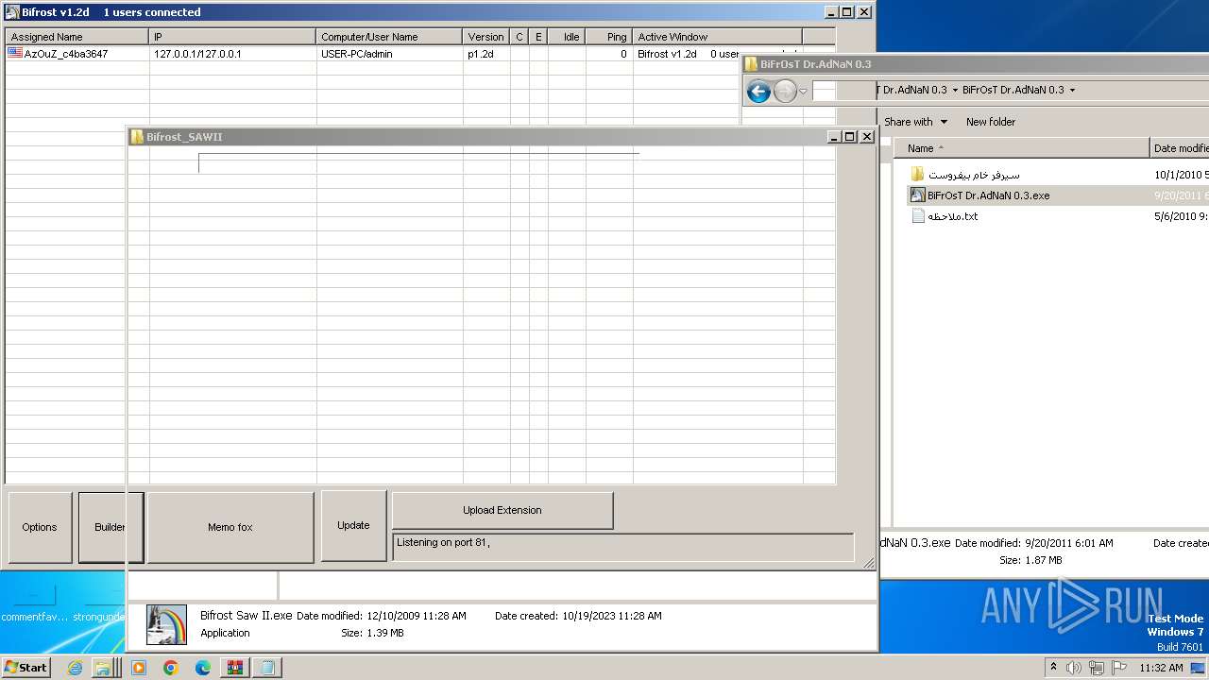Click the Memo fox button

[230, 527]
